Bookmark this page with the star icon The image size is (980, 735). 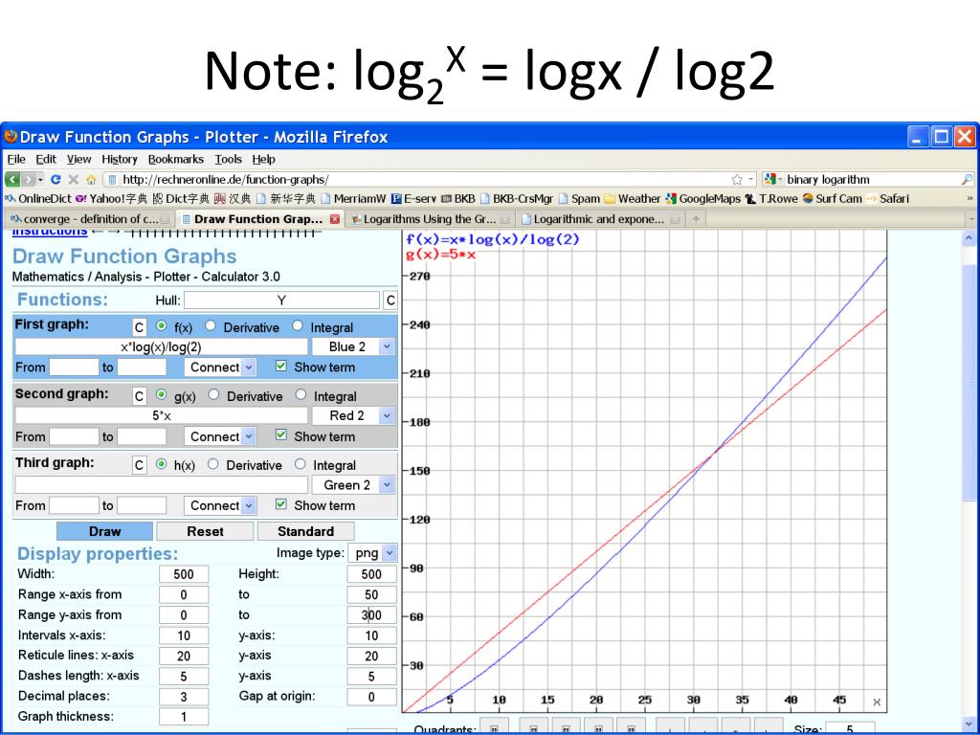pos(737,179)
